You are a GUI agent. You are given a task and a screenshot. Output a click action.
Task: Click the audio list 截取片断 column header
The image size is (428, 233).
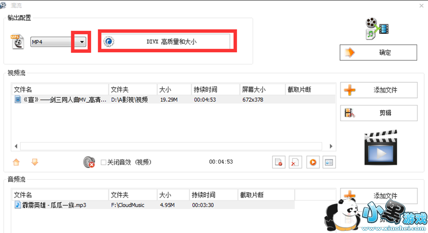[x=266, y=195]
